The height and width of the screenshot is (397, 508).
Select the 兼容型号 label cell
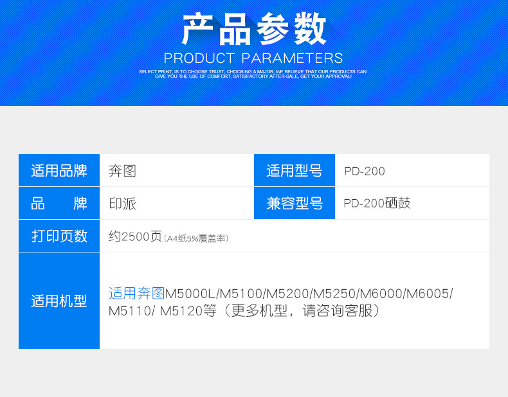(294, 203)
